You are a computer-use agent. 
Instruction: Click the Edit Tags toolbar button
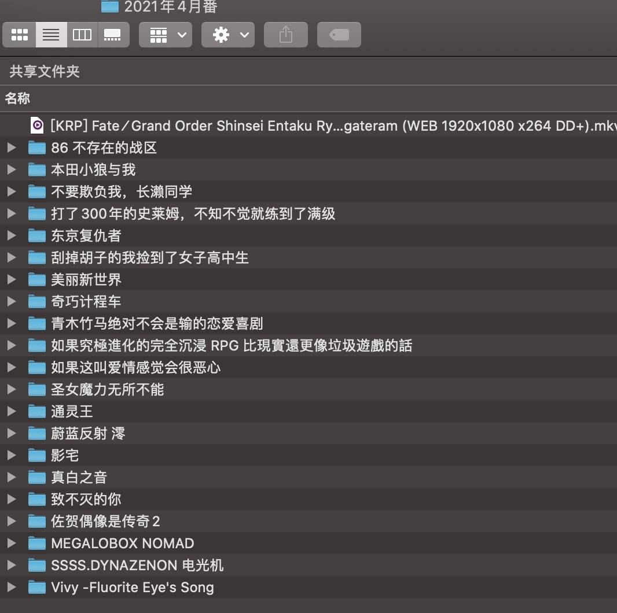339,35
